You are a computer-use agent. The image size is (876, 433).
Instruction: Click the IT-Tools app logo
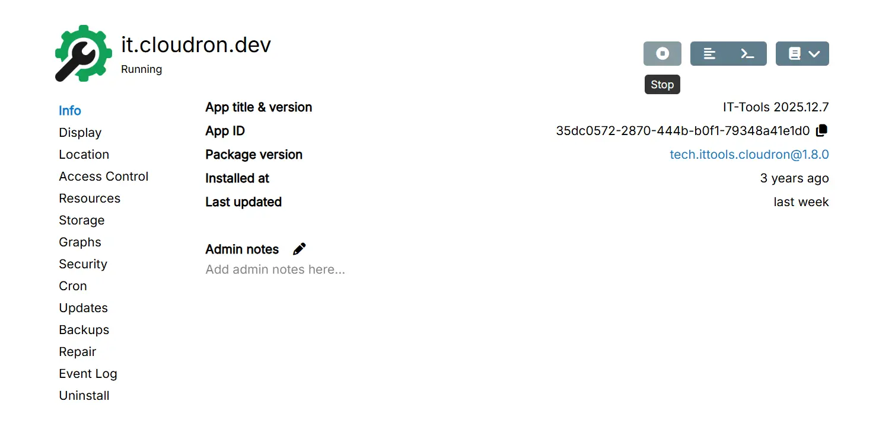tap(84, 53)
